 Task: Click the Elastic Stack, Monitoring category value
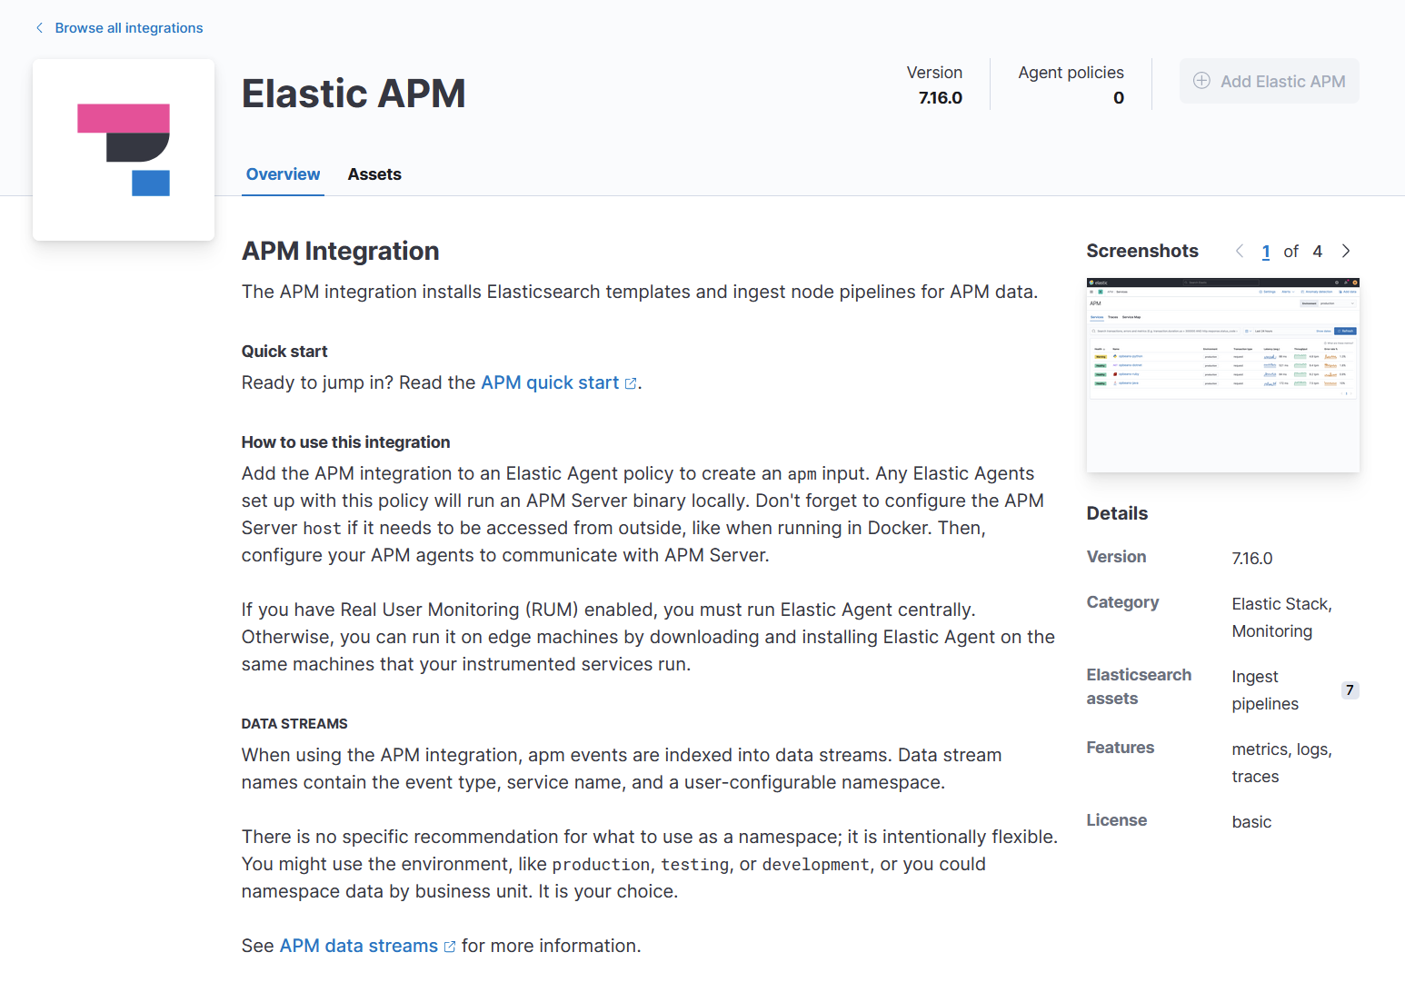coord(1282,618)
